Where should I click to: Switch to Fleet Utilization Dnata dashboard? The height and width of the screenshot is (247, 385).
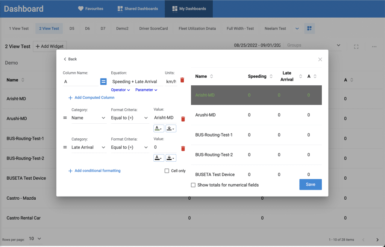pyautogui.click(x=197, y=29)
